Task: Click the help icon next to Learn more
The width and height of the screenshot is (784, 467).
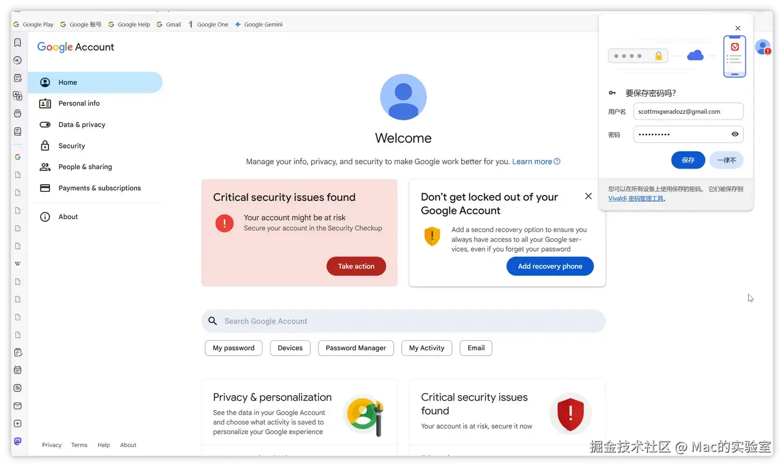Action: click(557, 161)
